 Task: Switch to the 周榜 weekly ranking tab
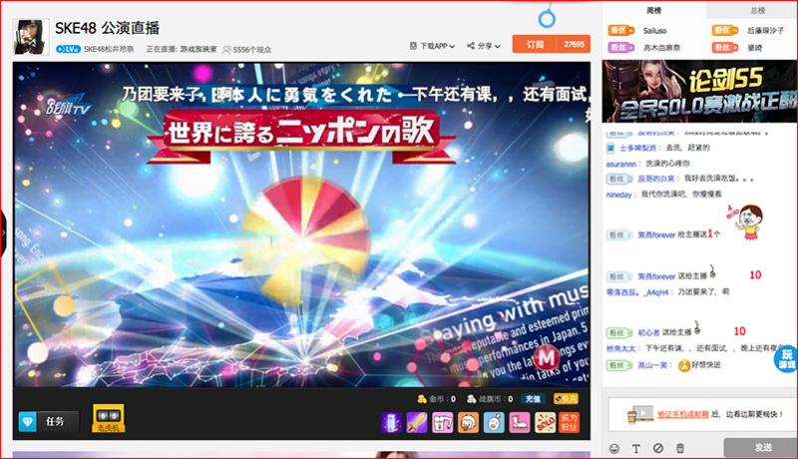point(654,10)
